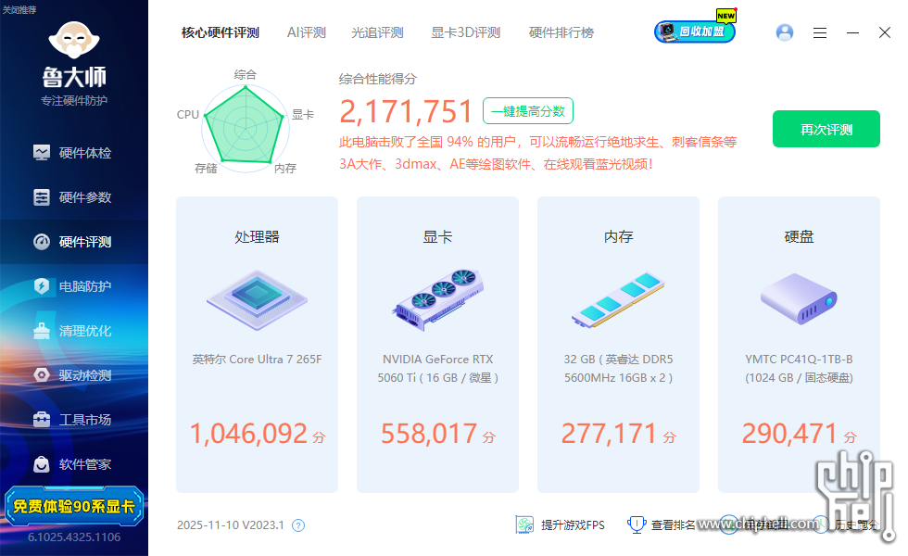Viewport: 908px width, 556px height.
Task: Click the 显卡 card title
Action: pyautogui.click(x=437, y=237)
